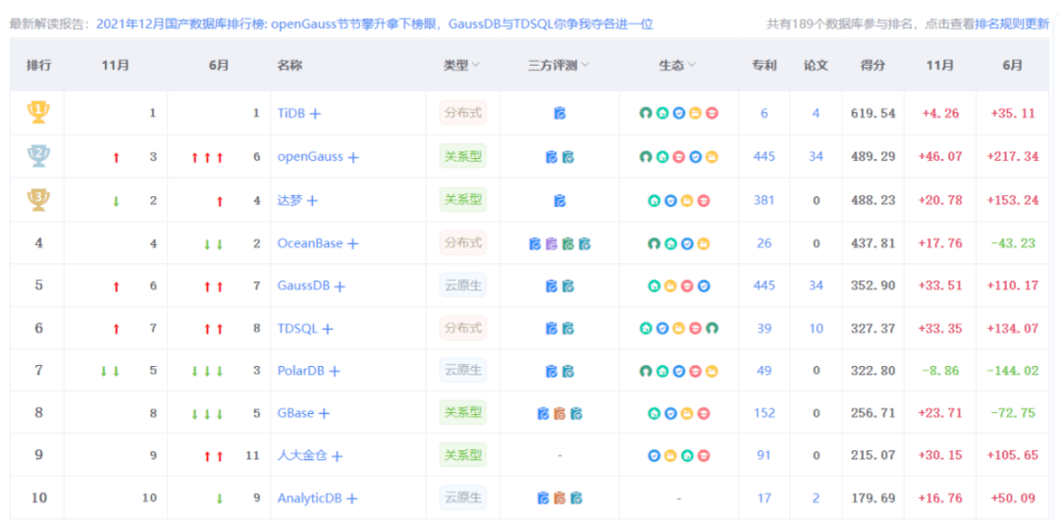Image resolution: width=1060 pixels, height=520 pixels.
Task: Click the 排行 column header
Action: (38, 66)
